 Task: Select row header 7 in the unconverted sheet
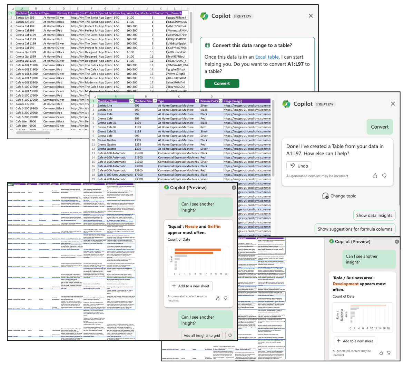click(11, 39)
